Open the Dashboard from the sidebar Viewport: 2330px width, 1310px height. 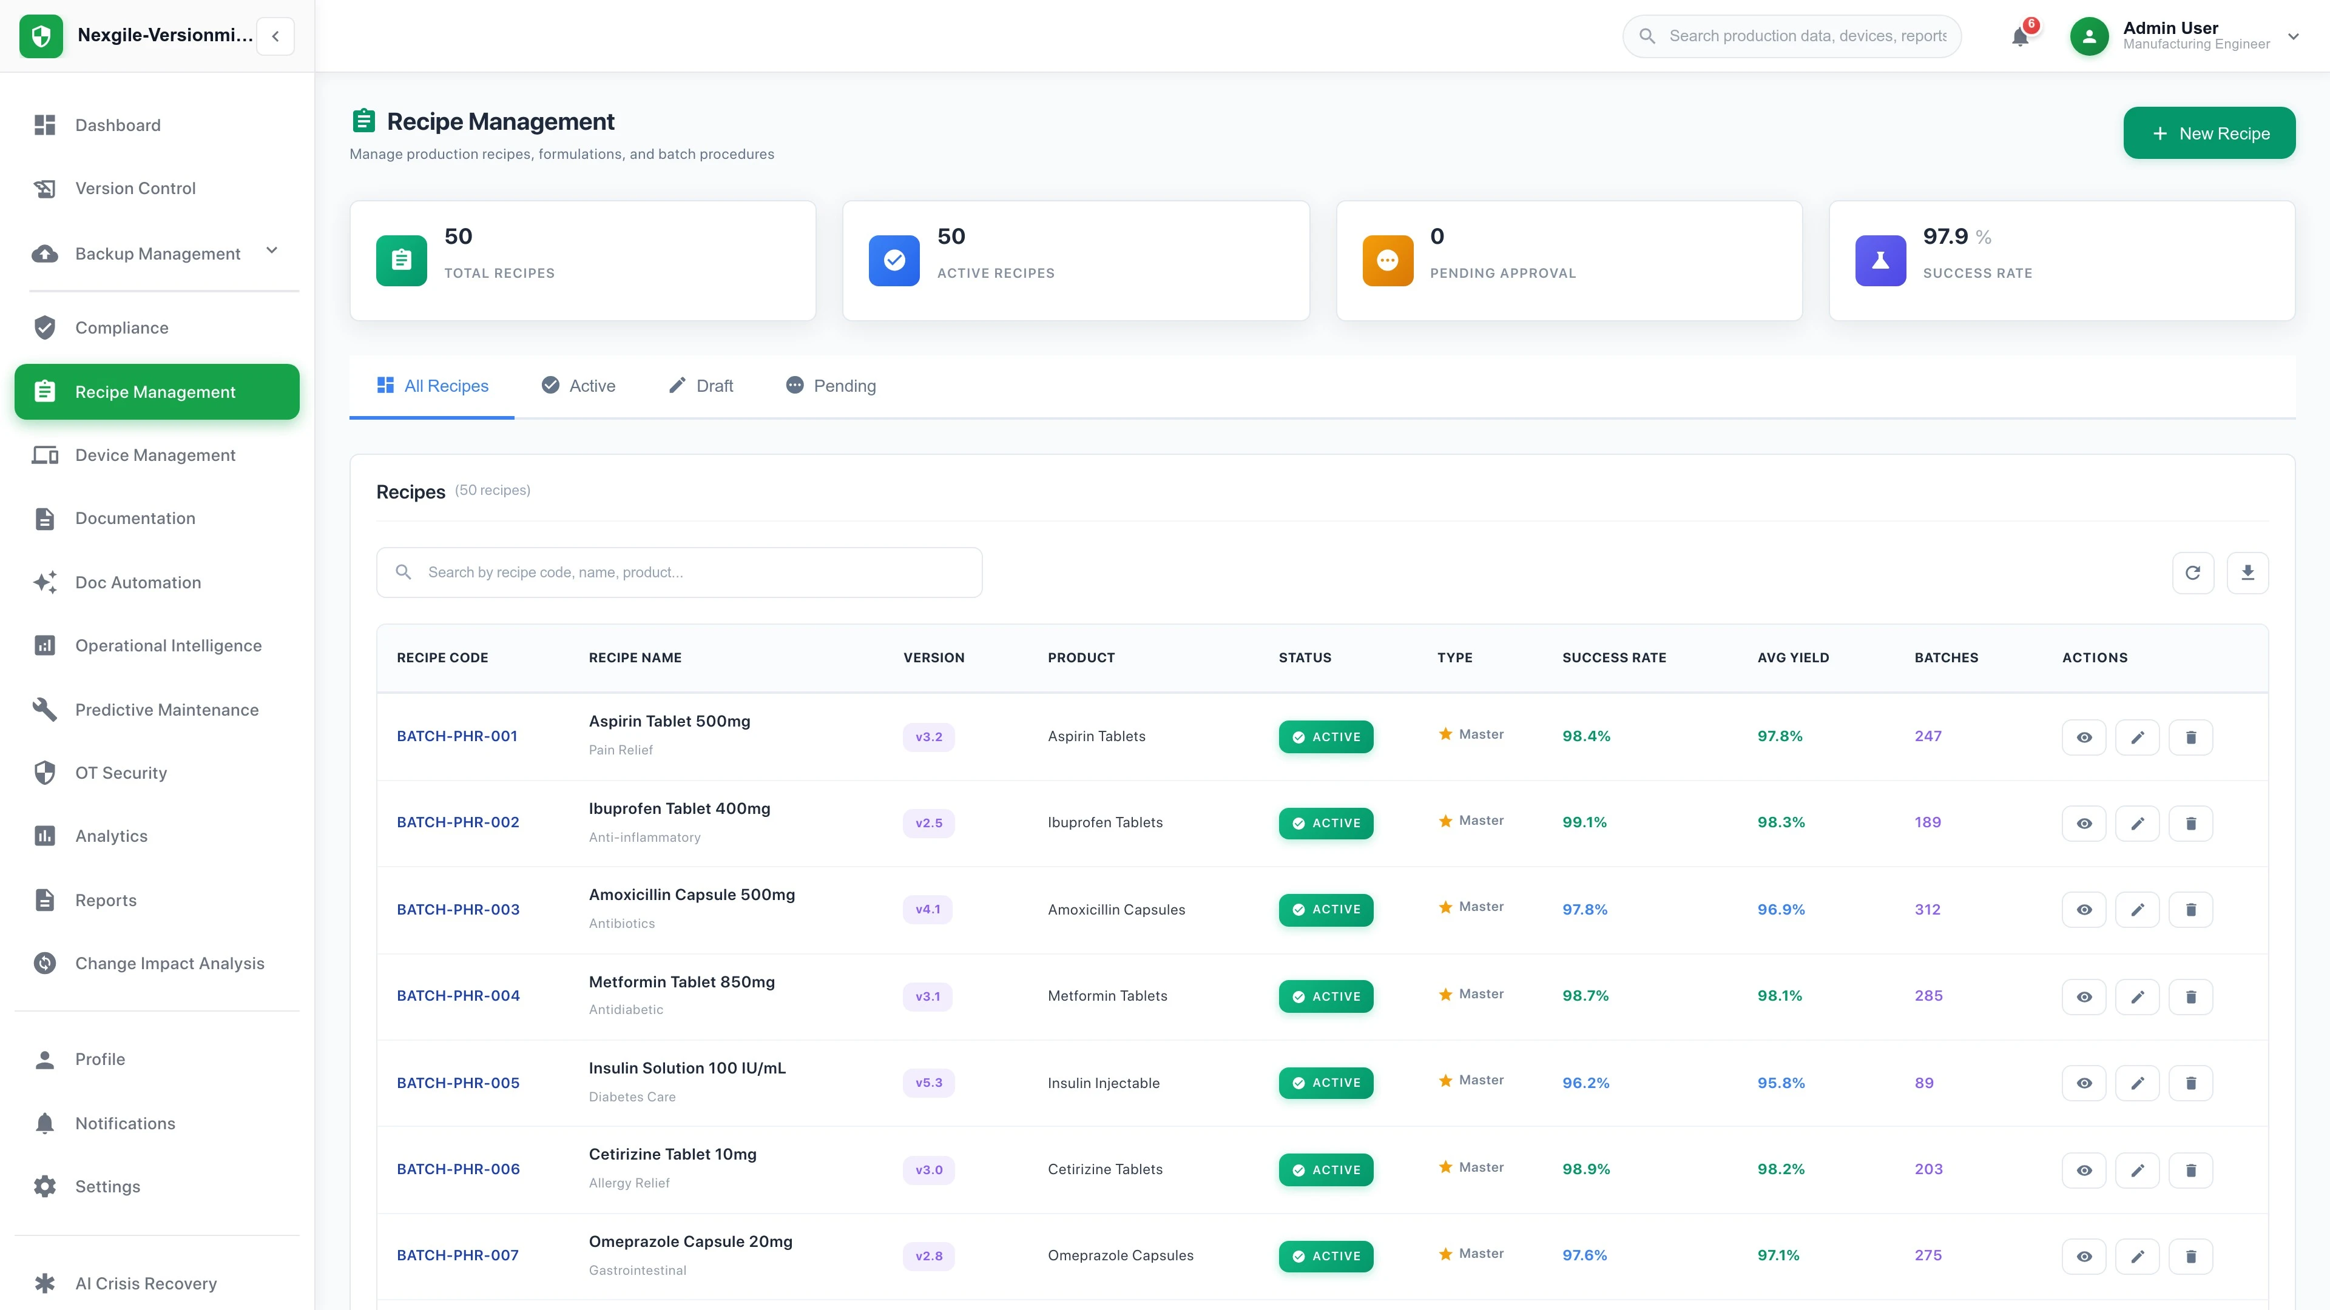pyautogui.click(x=118, y=125)
